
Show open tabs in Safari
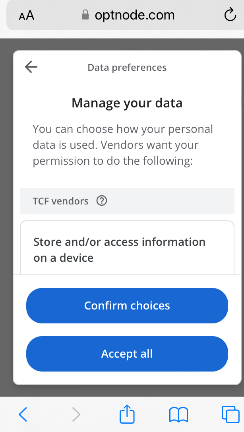[230, 414]
